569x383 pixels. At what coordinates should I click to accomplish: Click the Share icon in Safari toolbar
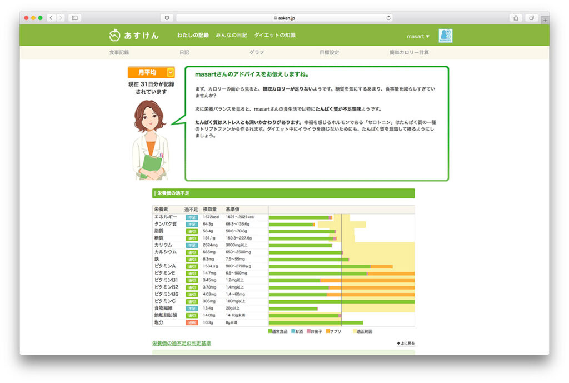pyautogui.click(x=516, y=18)
